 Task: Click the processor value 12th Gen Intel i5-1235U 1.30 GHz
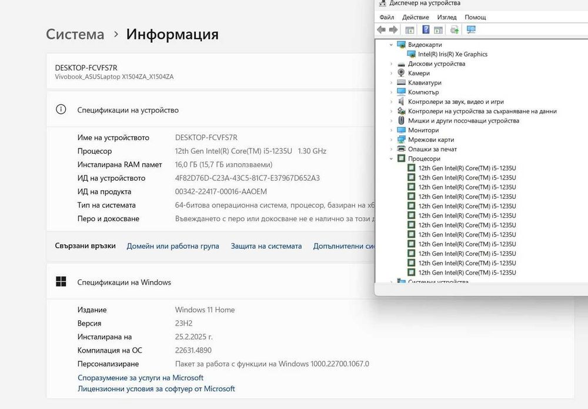[250, 151]
